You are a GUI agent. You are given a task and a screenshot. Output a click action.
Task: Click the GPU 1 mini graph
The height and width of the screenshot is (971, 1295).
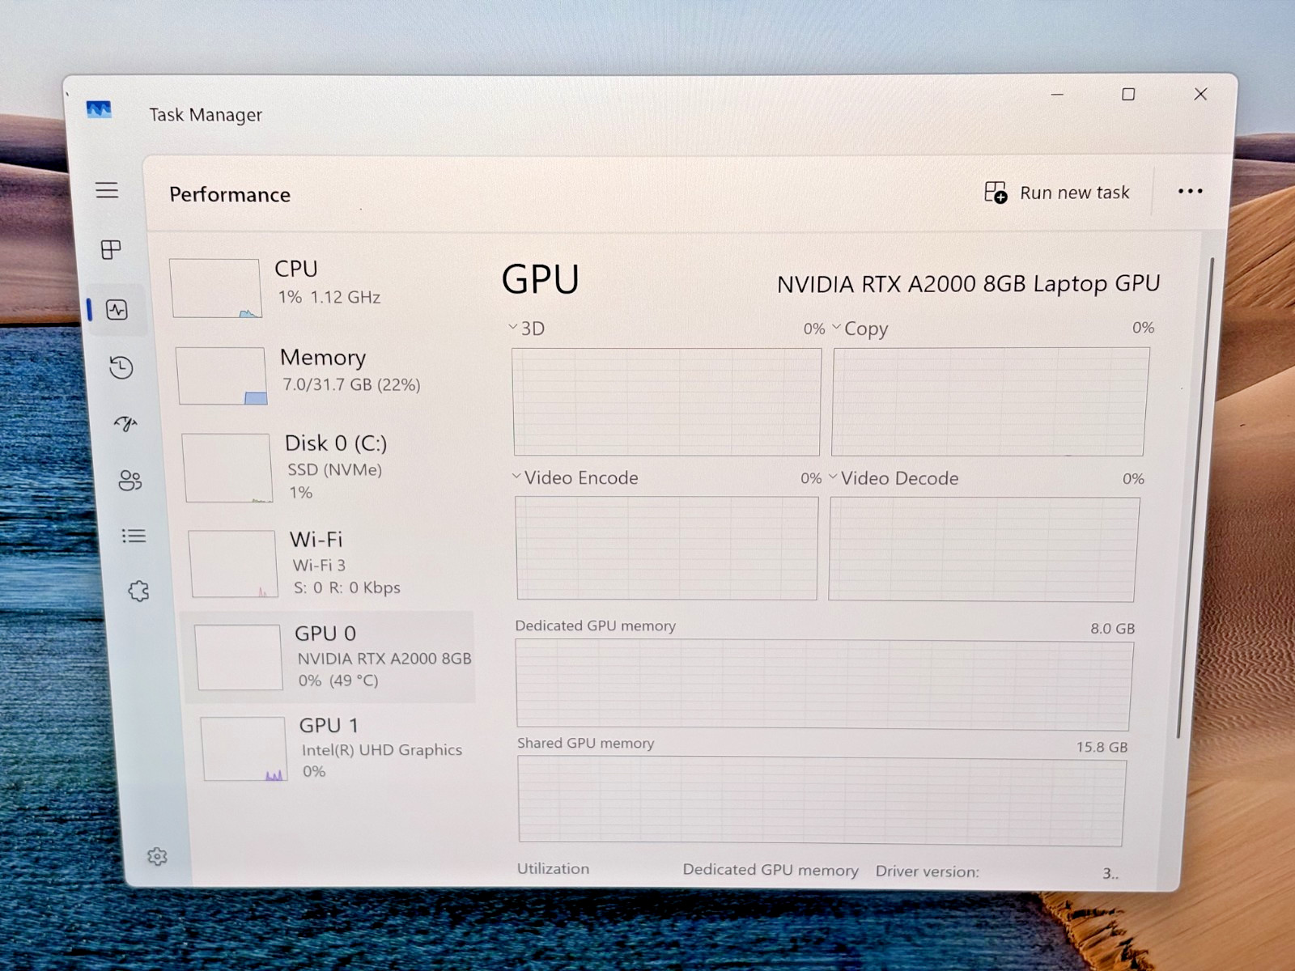(244, 749)
